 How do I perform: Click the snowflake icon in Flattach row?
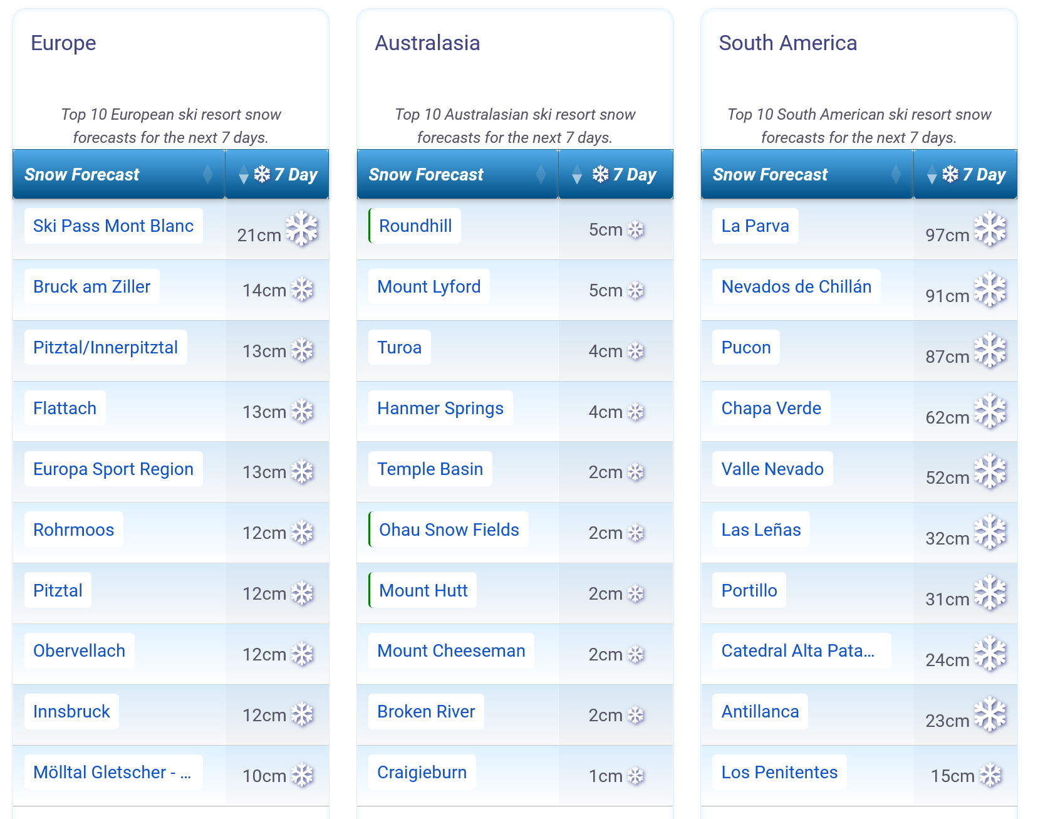303,411
